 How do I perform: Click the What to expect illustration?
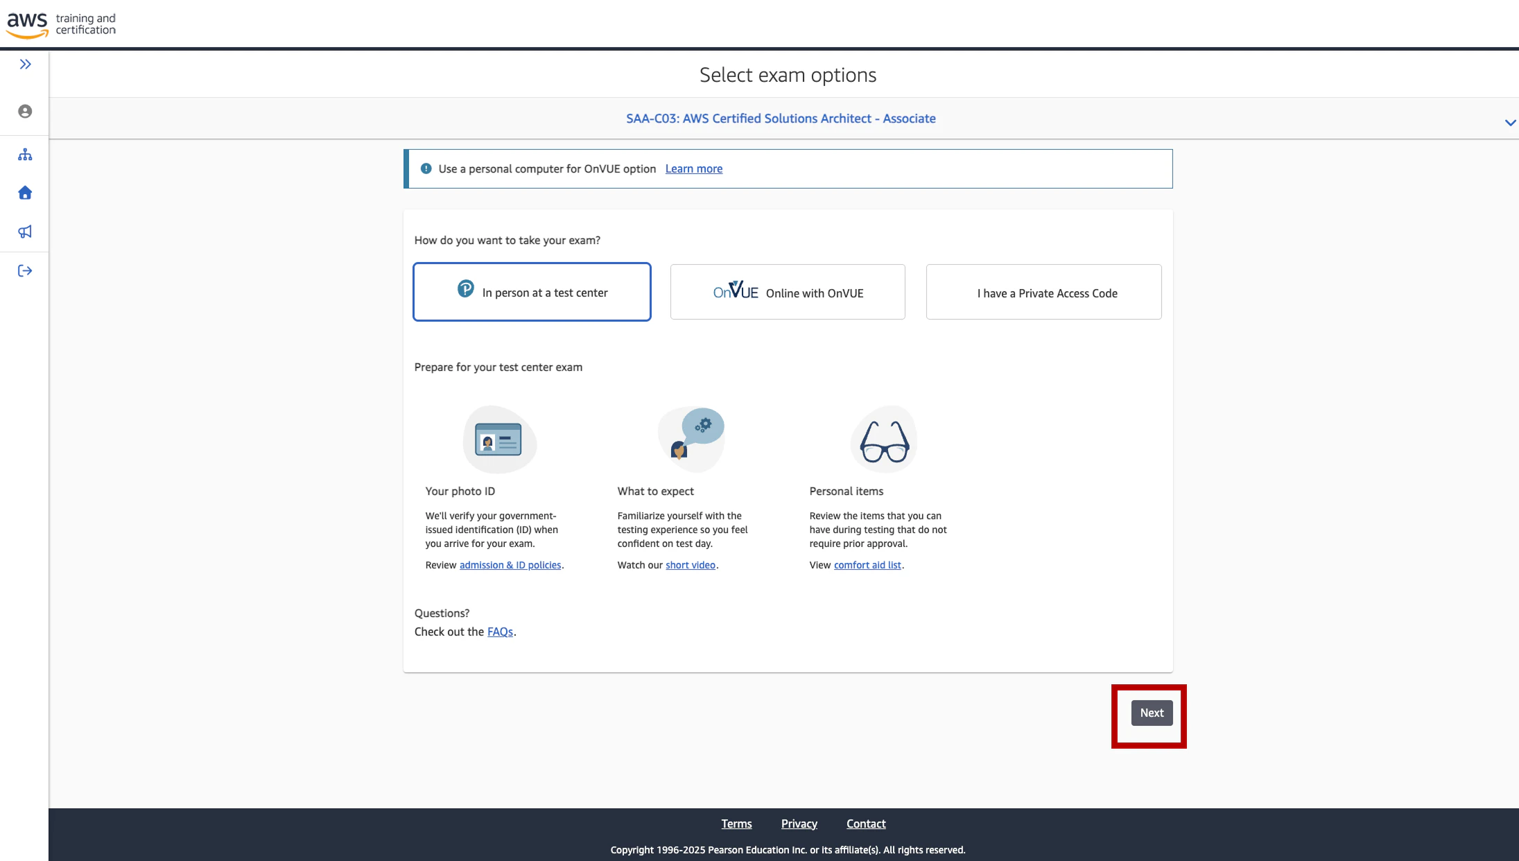691,440
